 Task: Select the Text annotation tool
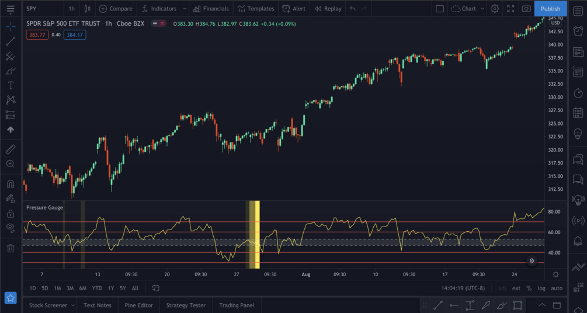click(x=11, y=85)
